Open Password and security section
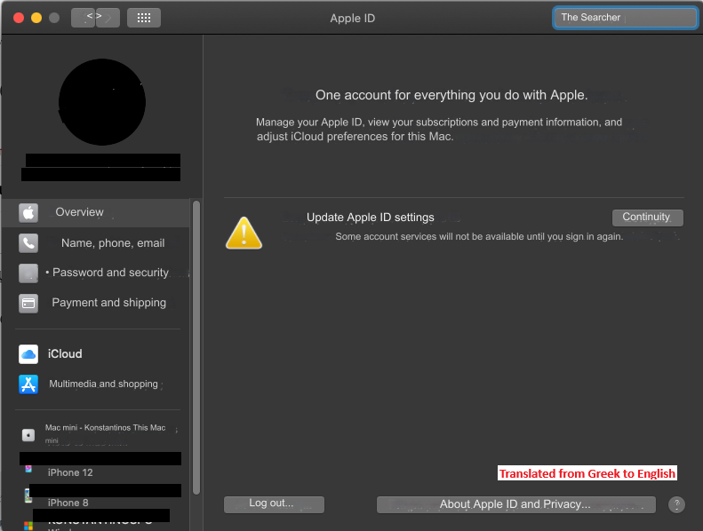 point(96,273)
